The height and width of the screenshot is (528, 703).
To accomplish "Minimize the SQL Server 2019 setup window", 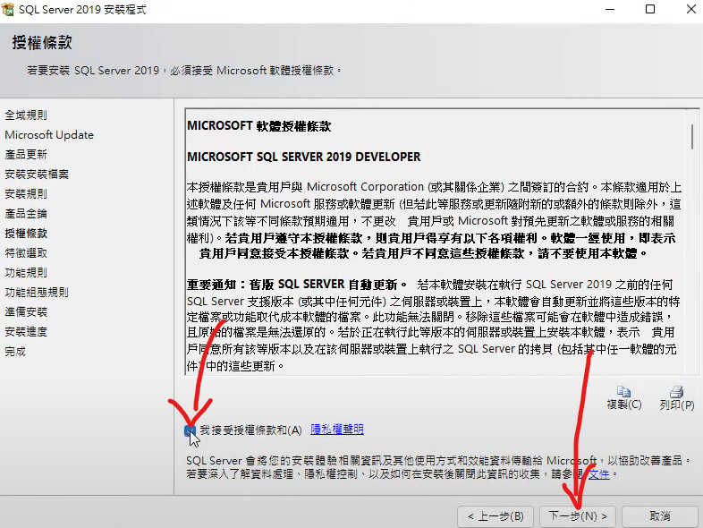I will pos(610,10).
